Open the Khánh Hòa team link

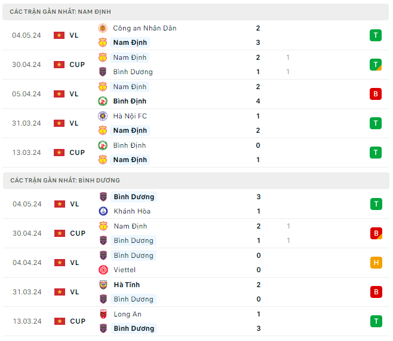[x=132, y=211]
